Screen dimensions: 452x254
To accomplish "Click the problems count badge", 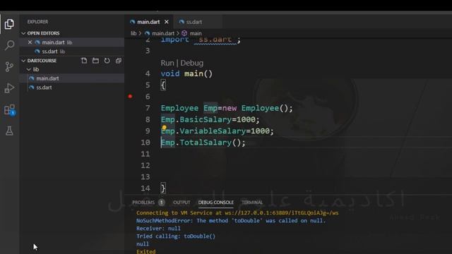I will pos(162,202).
